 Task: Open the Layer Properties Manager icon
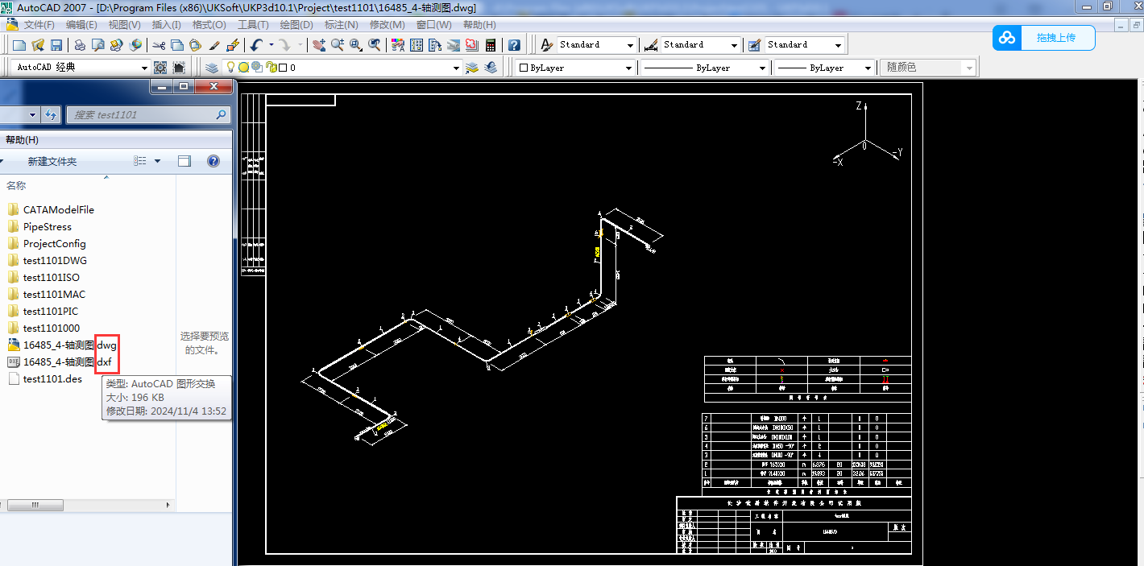(x=211, y=68)
